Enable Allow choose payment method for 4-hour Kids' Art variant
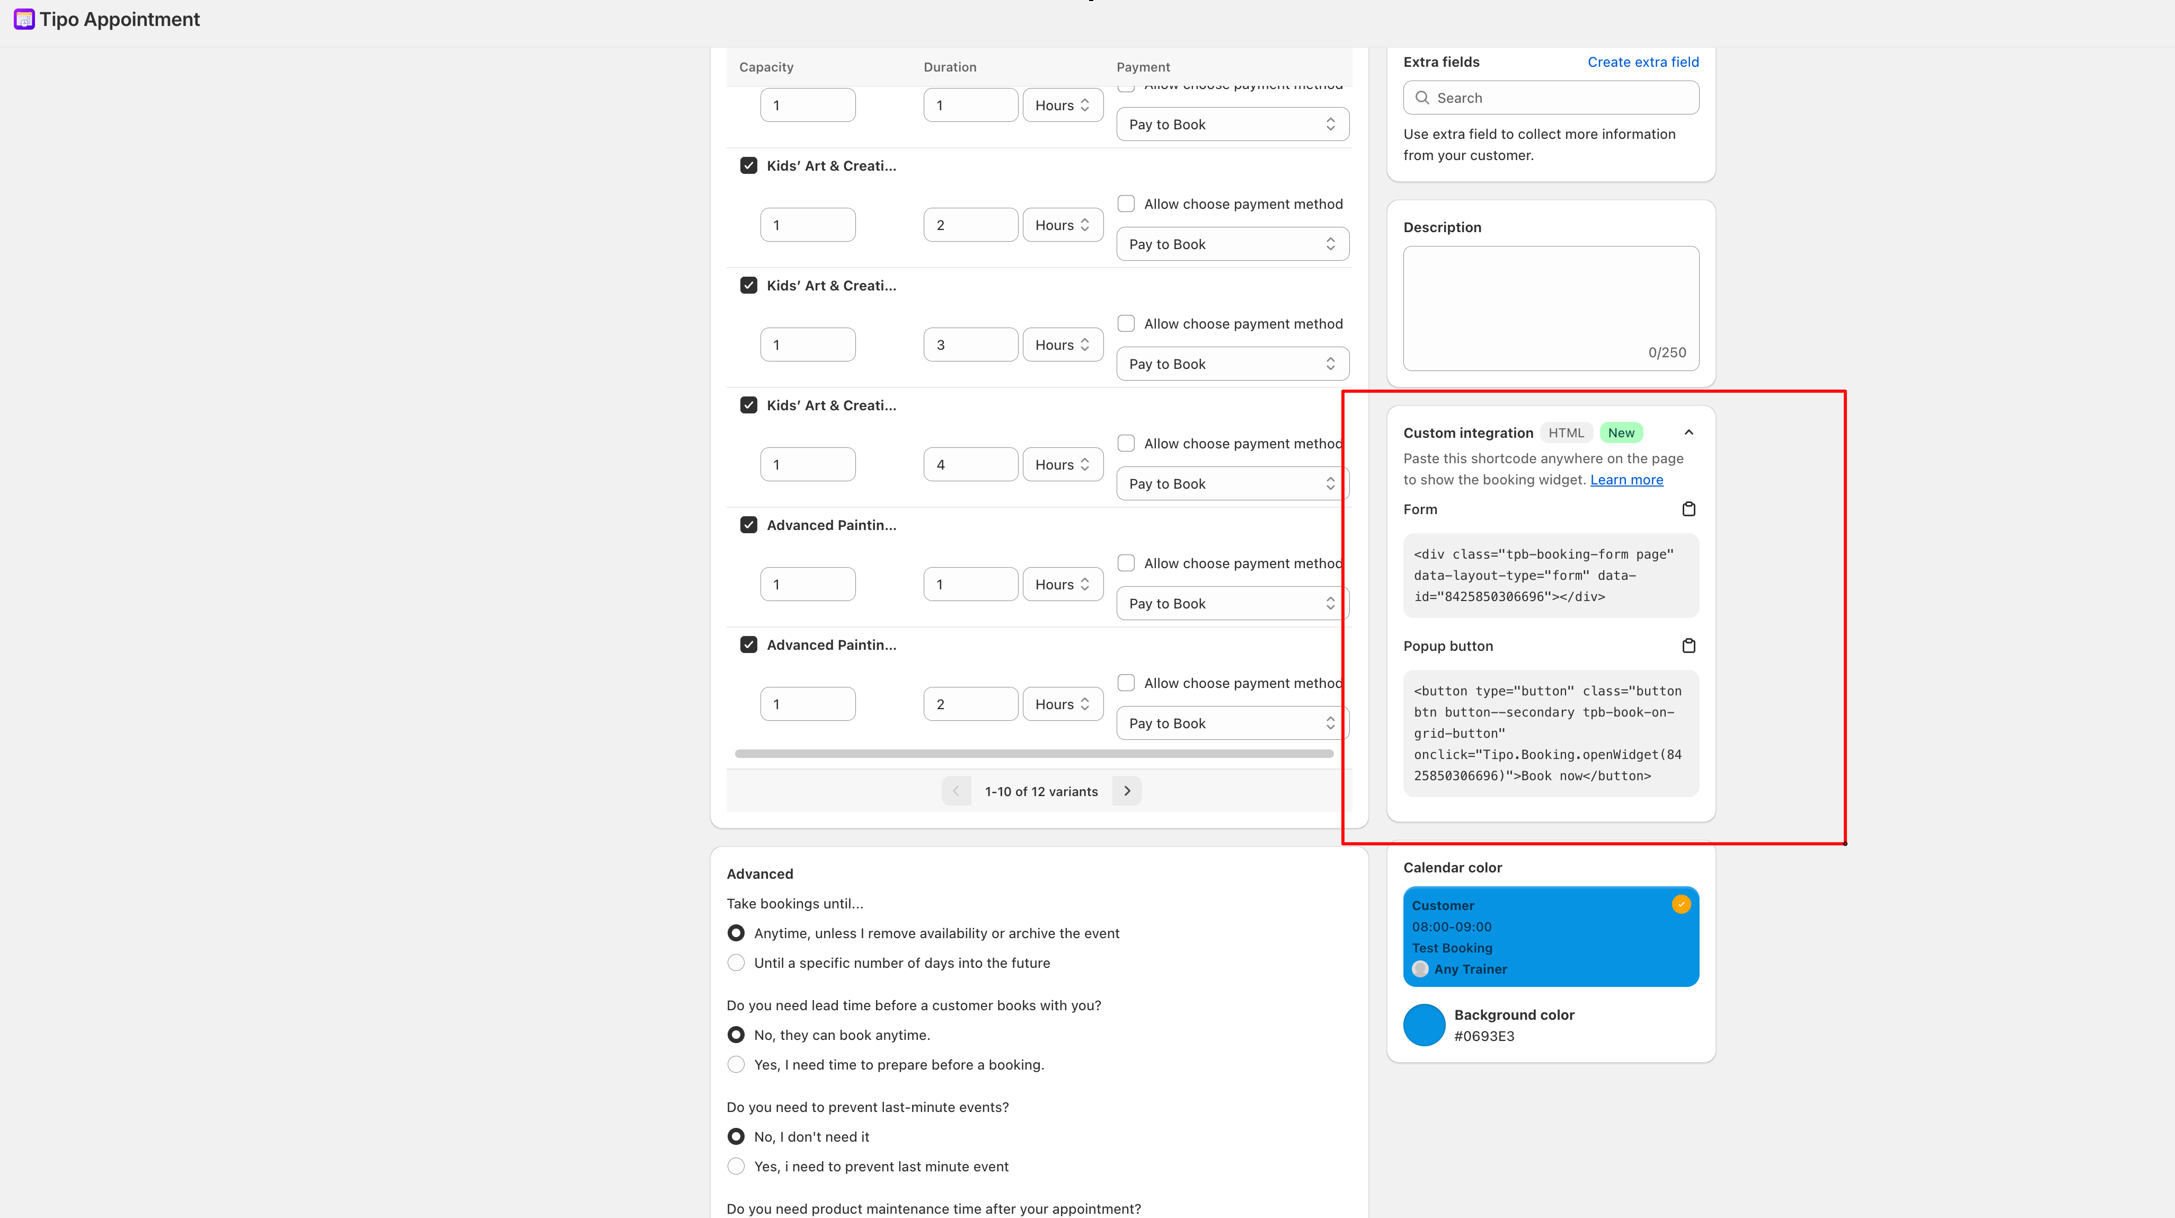The image size is (2175, 1218). click(1126, 444)
